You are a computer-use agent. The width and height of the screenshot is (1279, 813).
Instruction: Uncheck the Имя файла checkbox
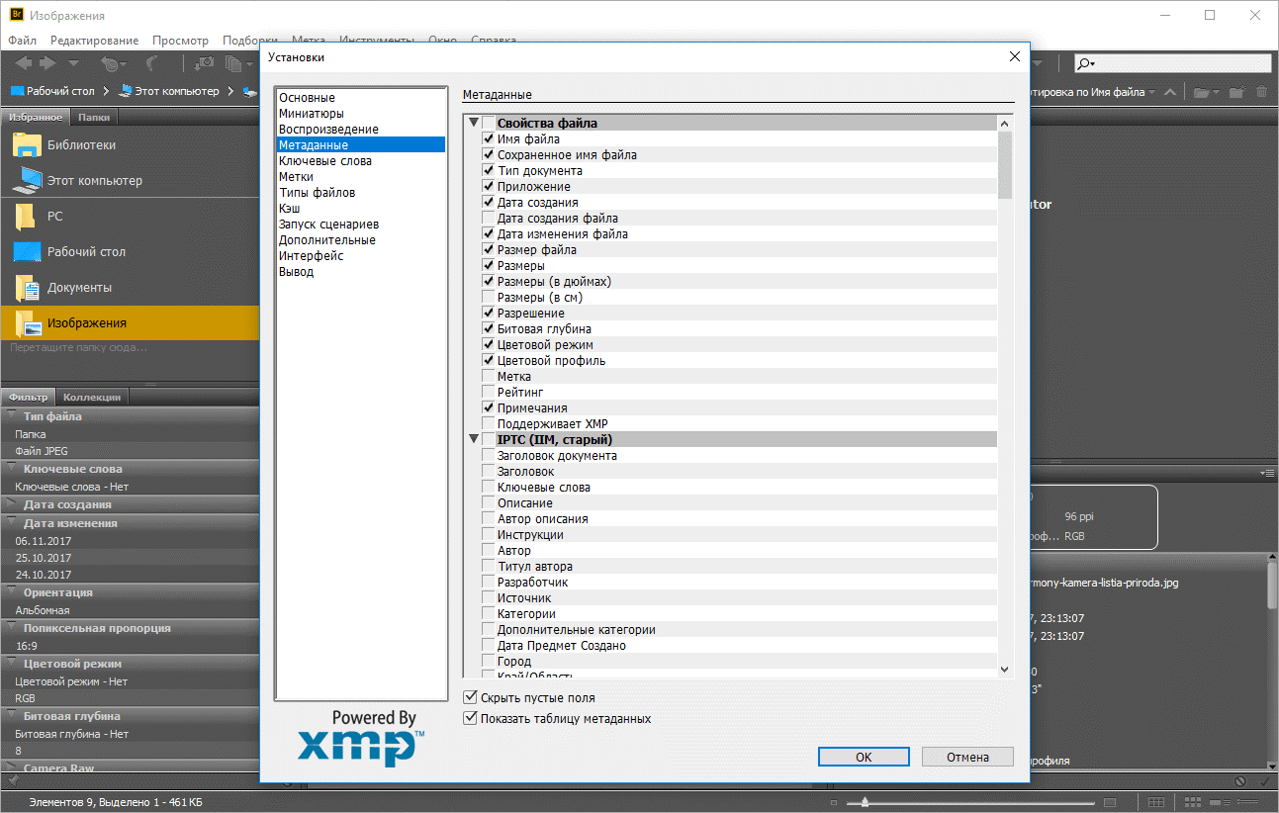pyautogui.click(x=489, y=139)
